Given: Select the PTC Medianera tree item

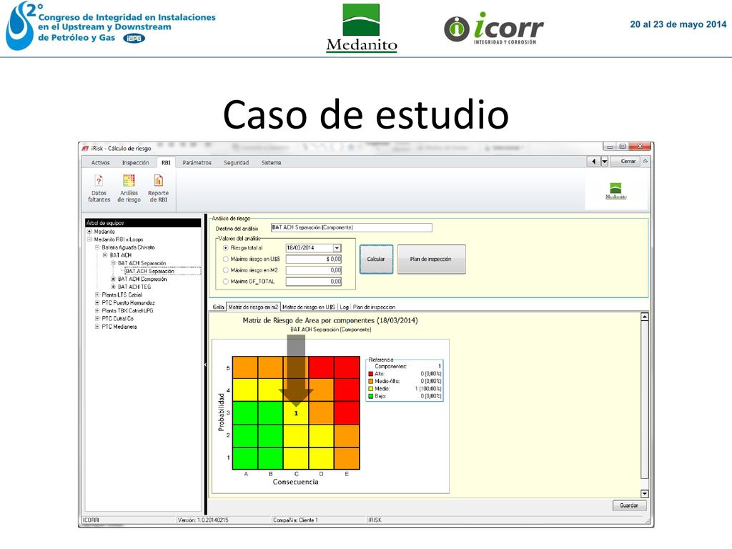Looking at the screenshot, I should [119, 327].
